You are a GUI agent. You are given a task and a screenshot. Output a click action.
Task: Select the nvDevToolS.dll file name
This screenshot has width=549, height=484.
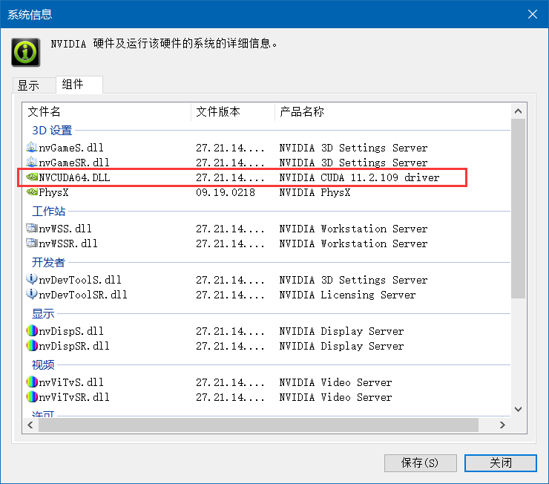point(80,280)
